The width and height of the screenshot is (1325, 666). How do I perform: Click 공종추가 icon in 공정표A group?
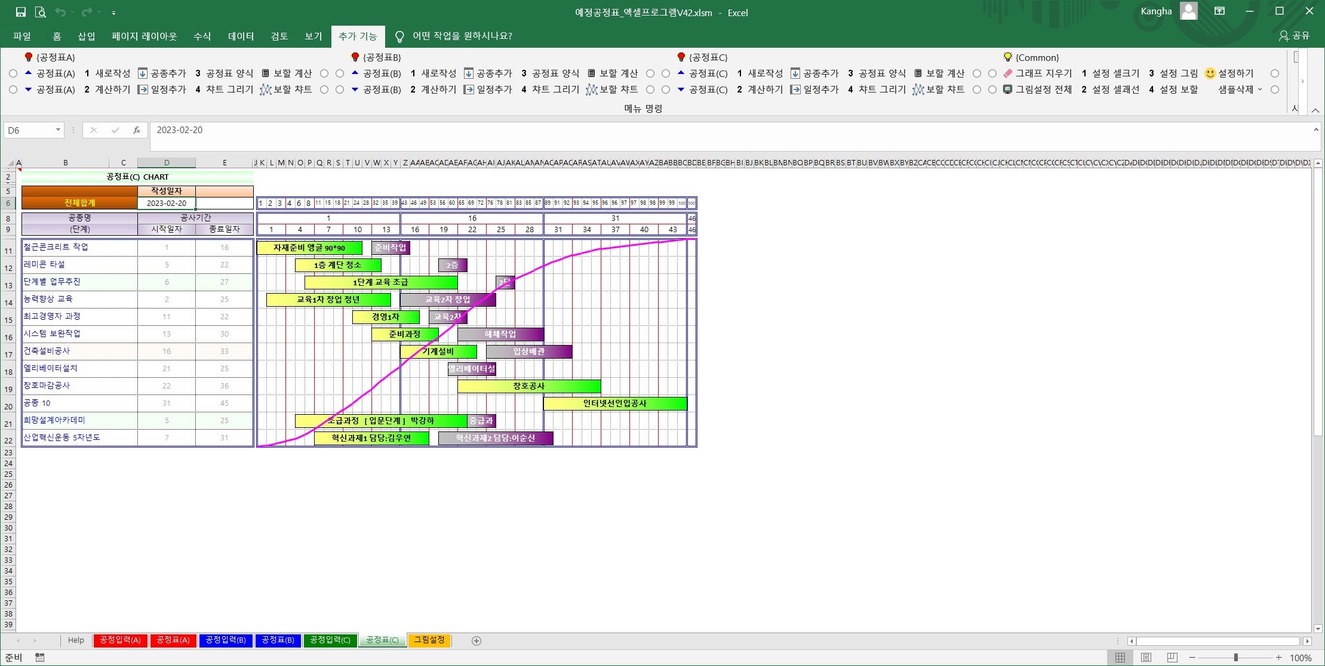pos(143,73)
